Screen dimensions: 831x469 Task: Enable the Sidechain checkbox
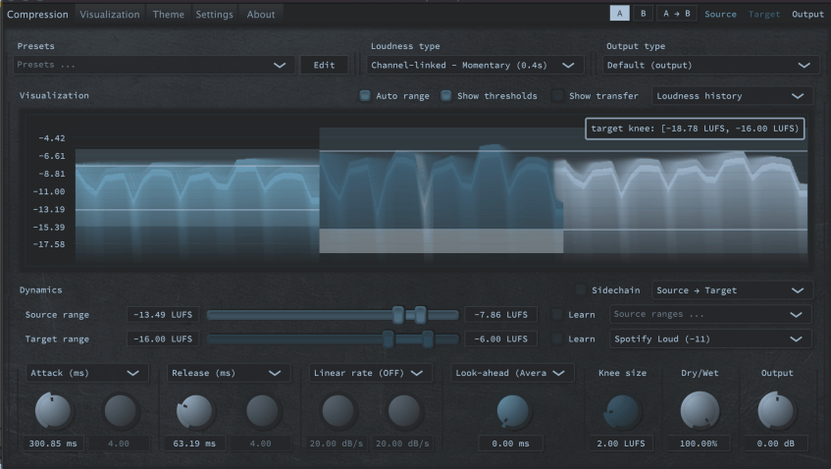(x=581, y=289)
